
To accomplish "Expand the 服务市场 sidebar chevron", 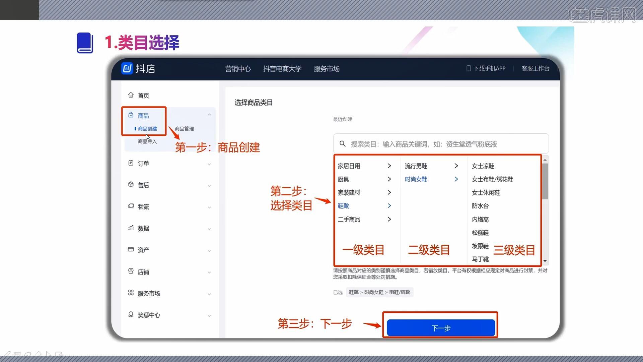I will pyautogui.click(x=209, y=294).
